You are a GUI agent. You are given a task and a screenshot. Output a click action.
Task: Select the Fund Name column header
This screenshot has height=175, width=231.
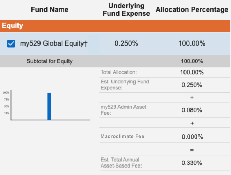50,9
